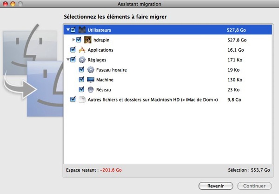Click the Continuer button
Screen dimensions: 279x194
click(254, 186)
